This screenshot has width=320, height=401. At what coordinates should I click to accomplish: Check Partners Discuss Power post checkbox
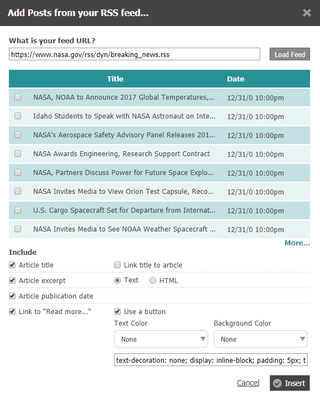[x=18, y=172]
